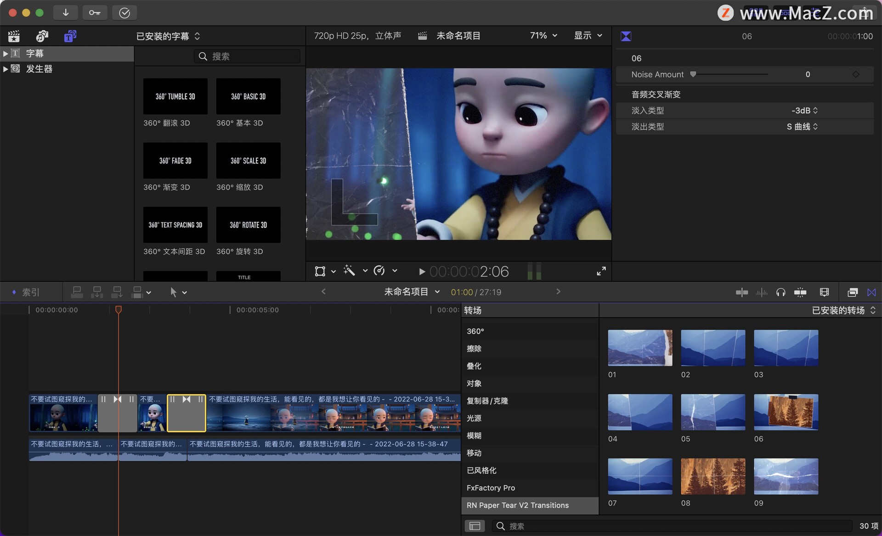This screenshot has width=882, height=536.
Task: Toggle snapping in timeline toolbar
Action: coord(800,292)
